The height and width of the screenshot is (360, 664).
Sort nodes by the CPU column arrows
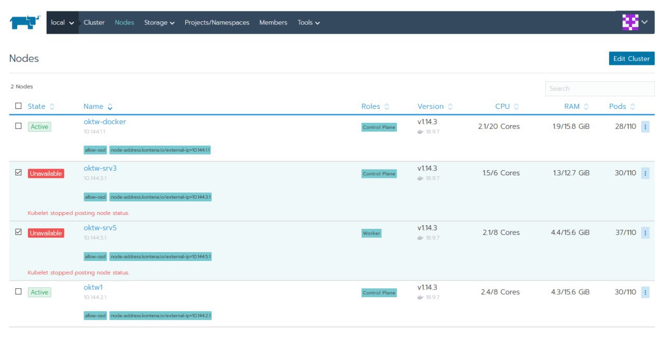(516, 107)
